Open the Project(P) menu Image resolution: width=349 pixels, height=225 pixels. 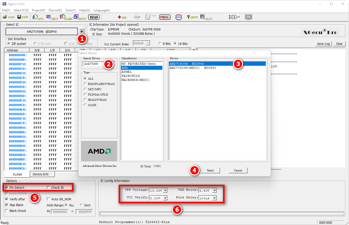coord(39,10)
